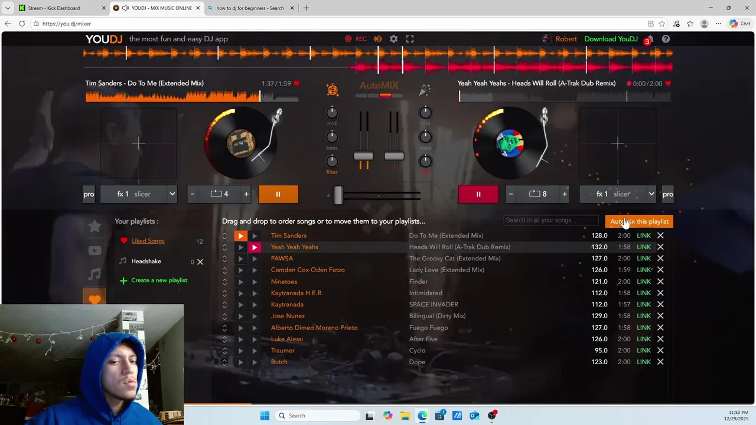Delete the Headshake playlist
Image resolution: width=756 pixels, height=425 pixels.
(x=200, y=261)
